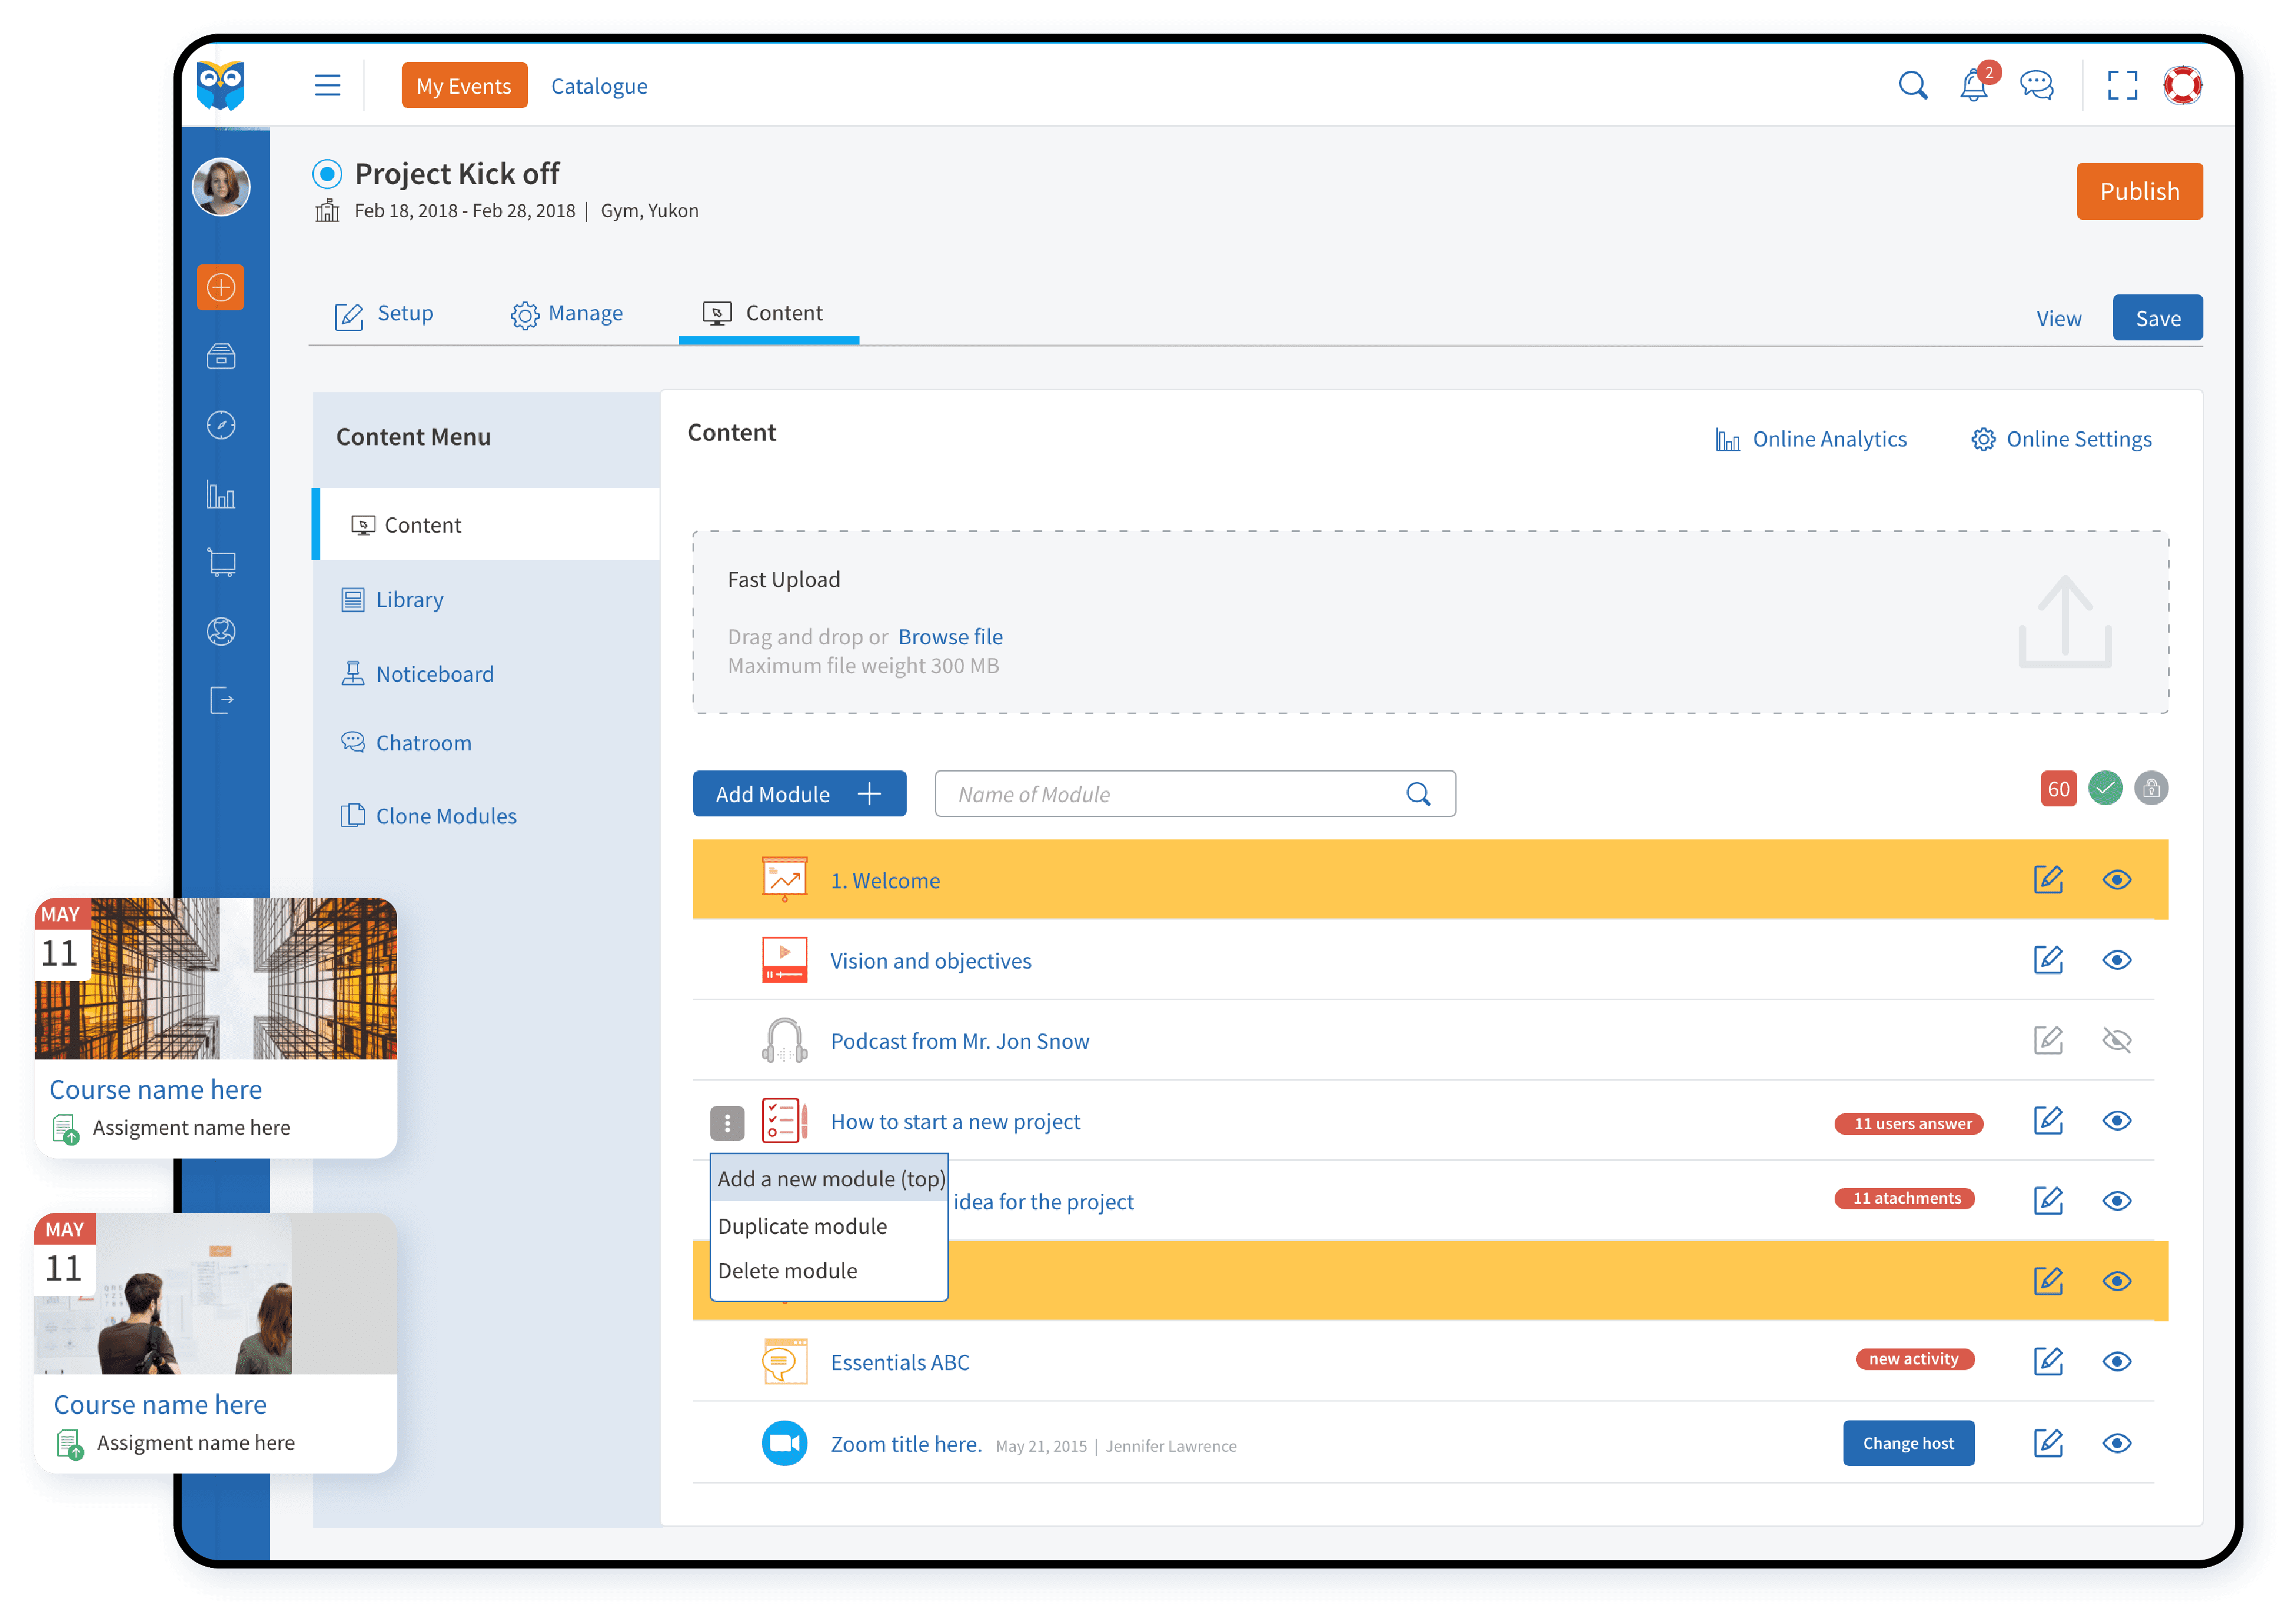Screen dimensions: 2296x1621
Task: Click the logout sidebar icon
Action: (221, 700)
